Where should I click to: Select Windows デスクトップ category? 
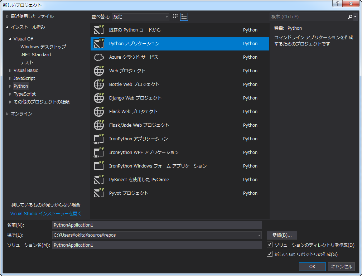point(43,47)
